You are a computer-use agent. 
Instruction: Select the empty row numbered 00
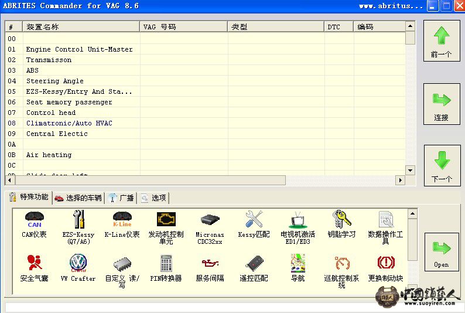[x=205, y=39]
